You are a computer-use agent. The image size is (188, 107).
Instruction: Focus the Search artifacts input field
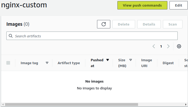(x=95, y=36)
